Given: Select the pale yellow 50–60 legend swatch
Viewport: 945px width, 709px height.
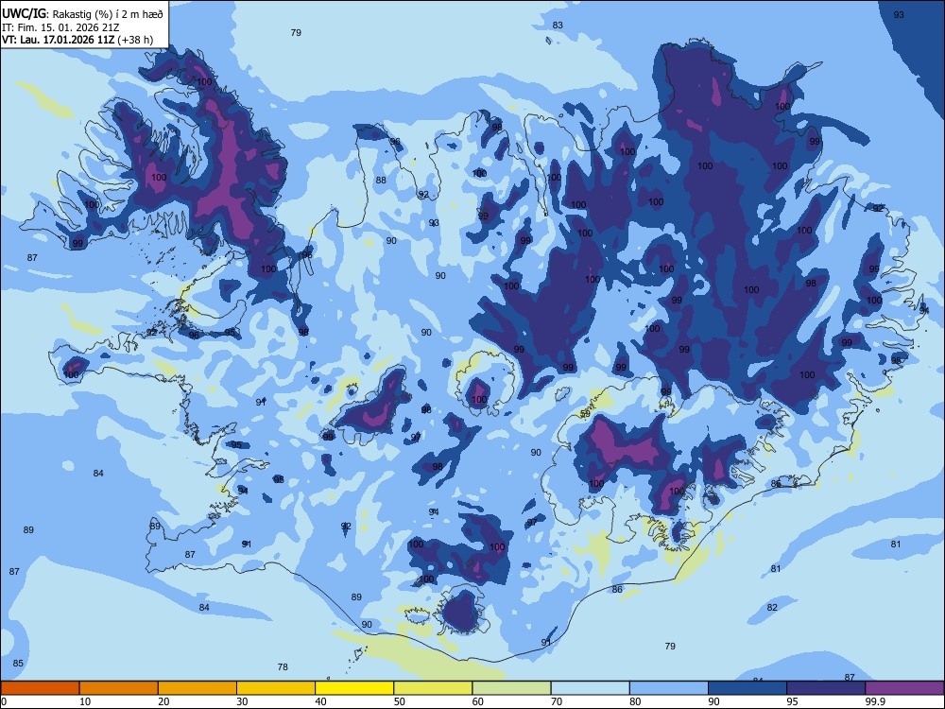Looking at the screenshot, I should [x=433, y=688].
